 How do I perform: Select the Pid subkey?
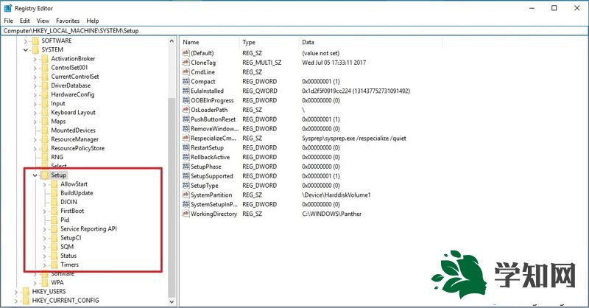pos(65,220)
